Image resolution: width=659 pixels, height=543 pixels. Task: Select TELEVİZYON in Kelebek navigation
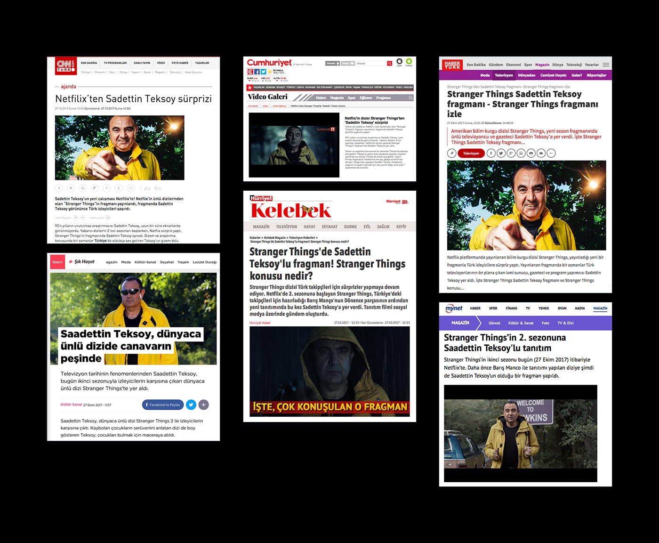[287, 227]
